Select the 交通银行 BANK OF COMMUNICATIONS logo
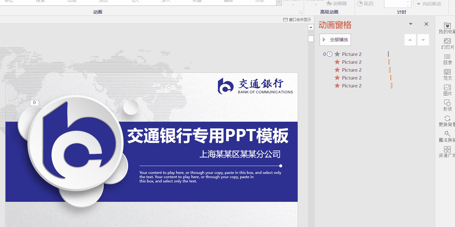Image resolution: width=455 pixels, height=227 pixels. [255, 86]
